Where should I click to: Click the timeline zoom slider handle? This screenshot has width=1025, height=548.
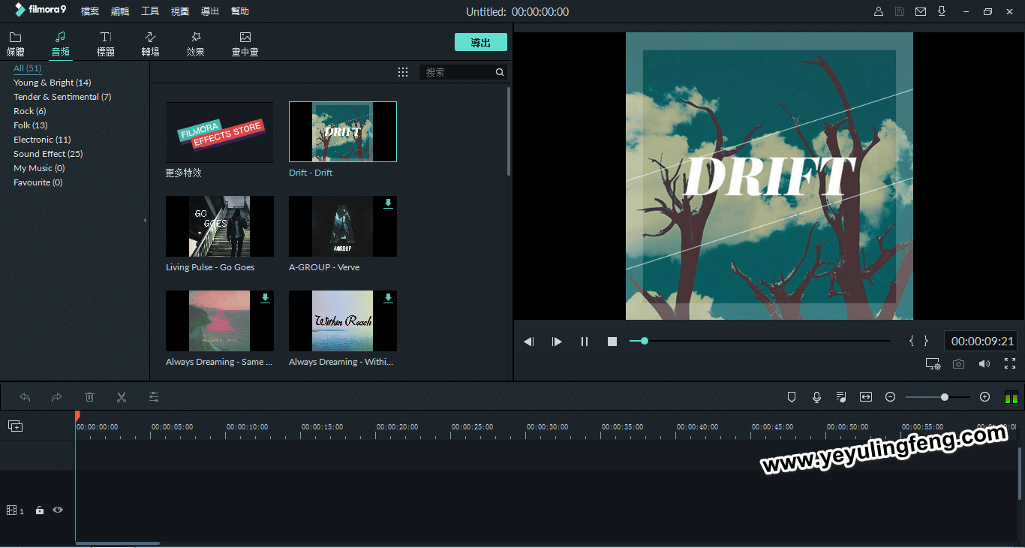pyautogui.click(x=945, y=397)
